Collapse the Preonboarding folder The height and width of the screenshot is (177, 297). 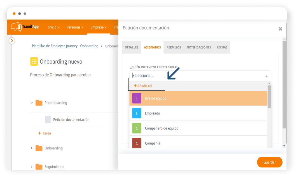(x=32, y=103)
